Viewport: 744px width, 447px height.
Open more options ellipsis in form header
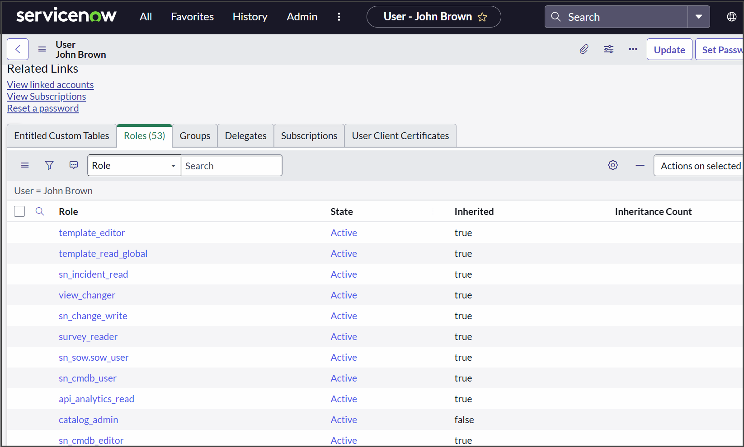click(x=633, y=49)
